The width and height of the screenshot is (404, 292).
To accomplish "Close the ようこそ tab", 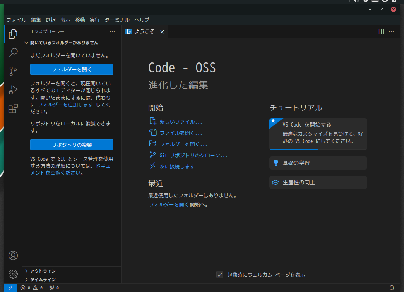I will (162, 32).
